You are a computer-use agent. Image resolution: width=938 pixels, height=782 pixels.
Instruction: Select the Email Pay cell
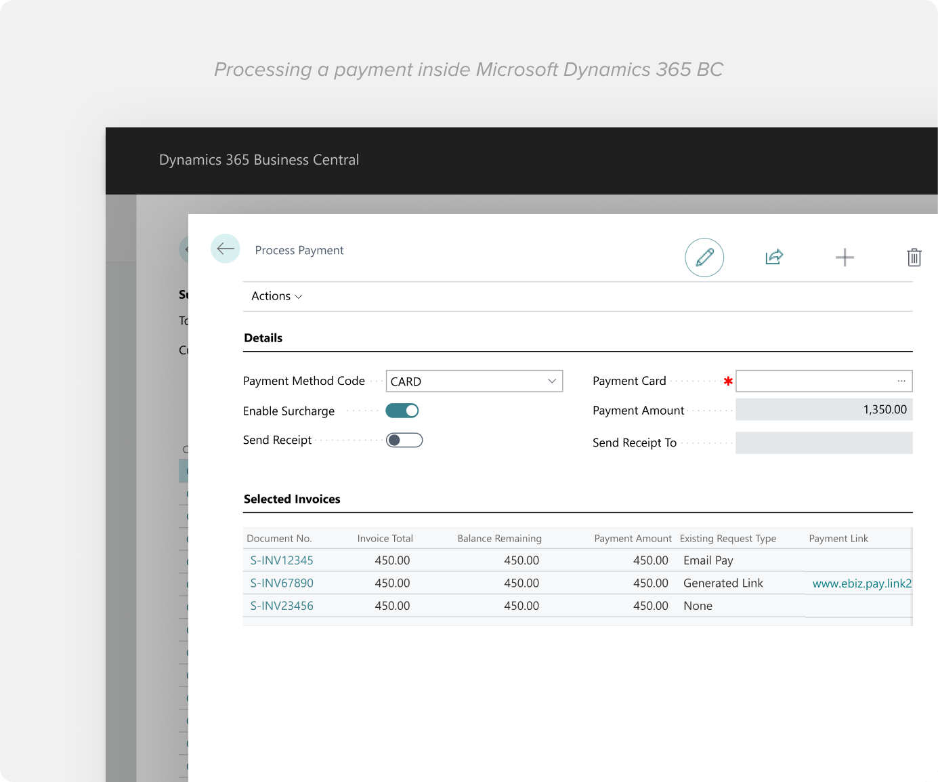[x=708, y=560]
